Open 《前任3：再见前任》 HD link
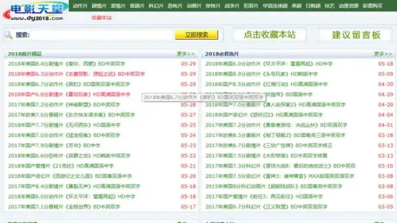397x223 pixels. pos(264,196)
